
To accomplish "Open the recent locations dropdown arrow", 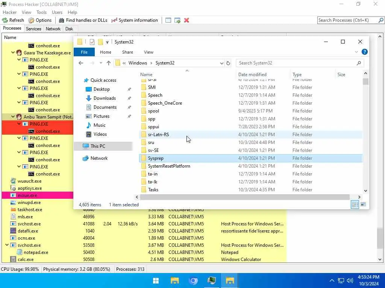I will tap(101, 63).
